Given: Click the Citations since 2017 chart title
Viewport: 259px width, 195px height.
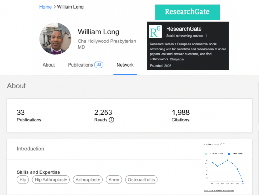Looking at the screenshot, I should pyautogui.click(x=214, y=144).
